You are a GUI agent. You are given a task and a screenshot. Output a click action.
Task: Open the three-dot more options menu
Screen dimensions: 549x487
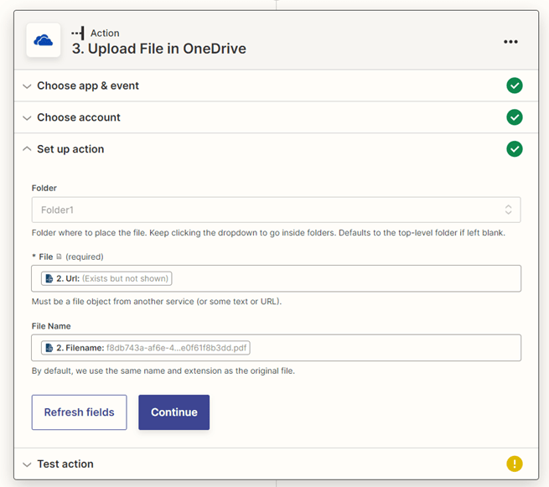[x=510, y=42]
